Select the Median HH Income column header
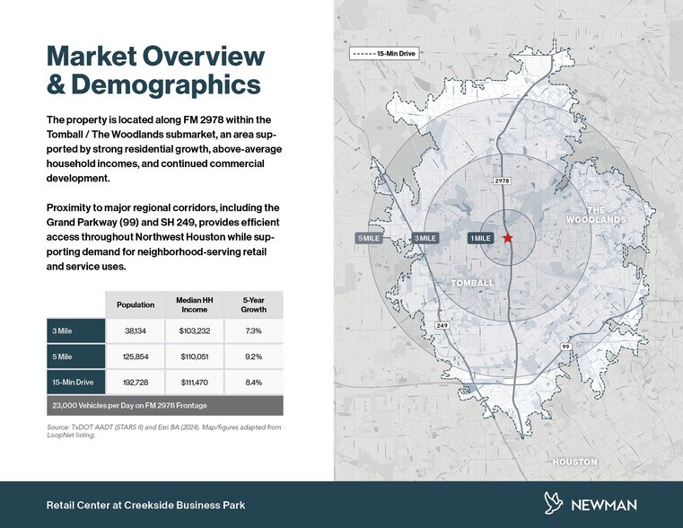683x528 pixels. (x=195, y=304)
